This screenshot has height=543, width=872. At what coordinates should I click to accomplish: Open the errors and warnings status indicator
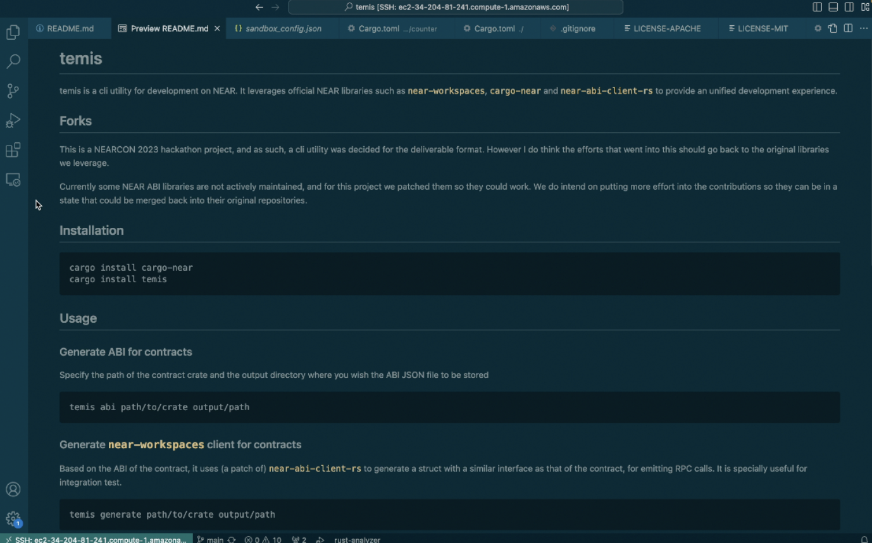(x=263, y=539)
